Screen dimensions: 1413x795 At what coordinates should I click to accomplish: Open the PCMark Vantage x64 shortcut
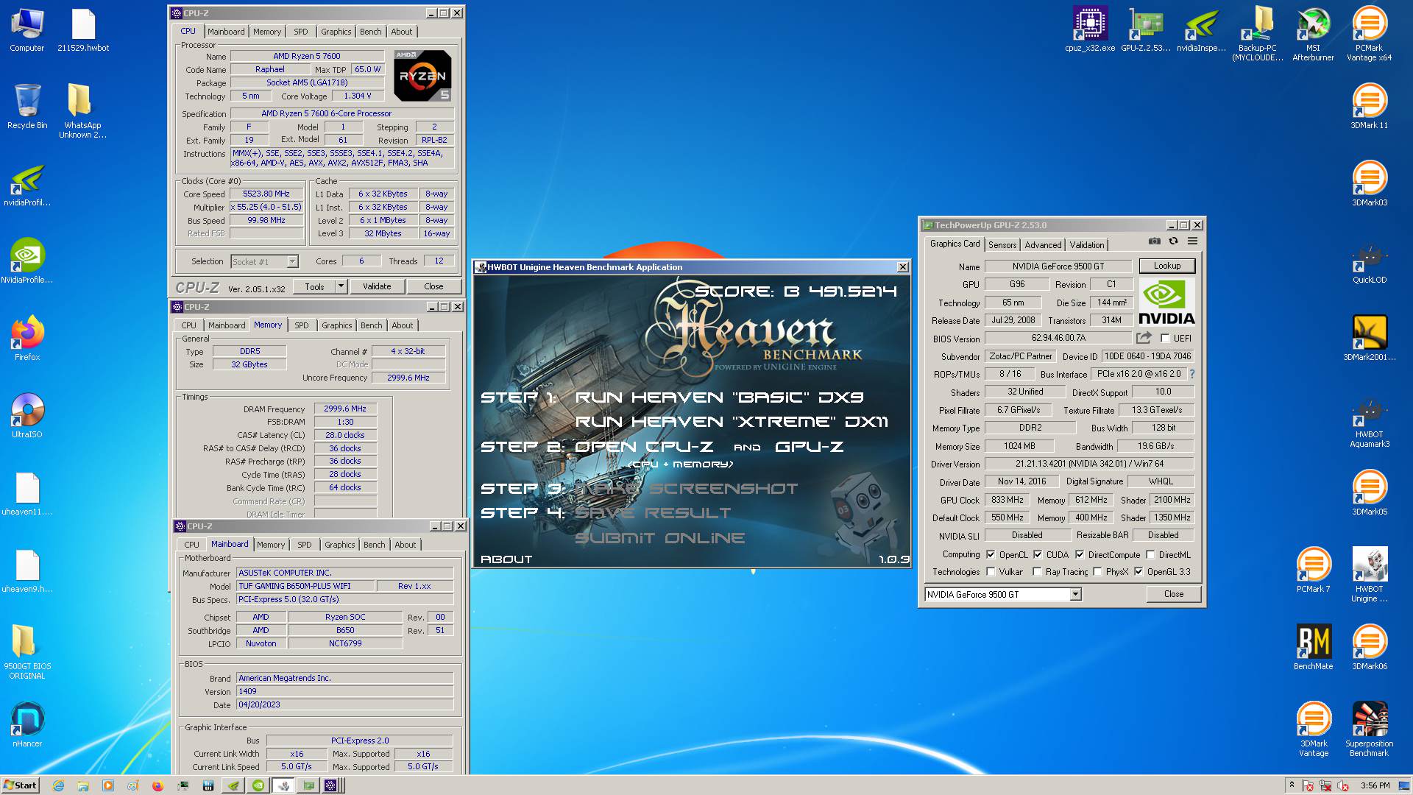pos(1369,35)
